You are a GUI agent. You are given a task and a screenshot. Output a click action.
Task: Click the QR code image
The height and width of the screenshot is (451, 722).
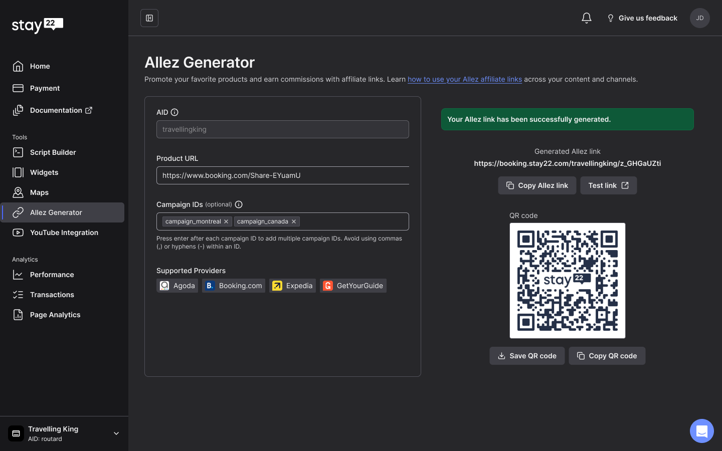(x=567, y=281)
